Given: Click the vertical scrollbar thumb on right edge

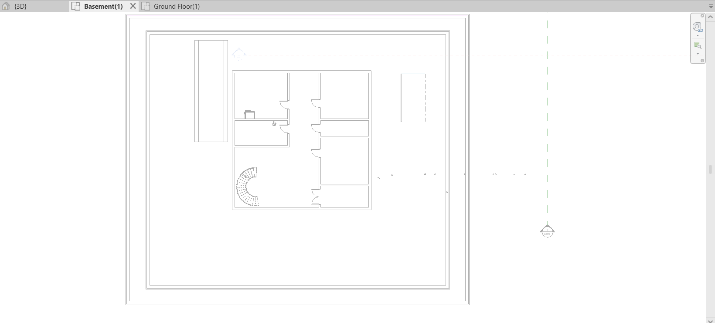Looking at the screenshot, I should point(710,169).
